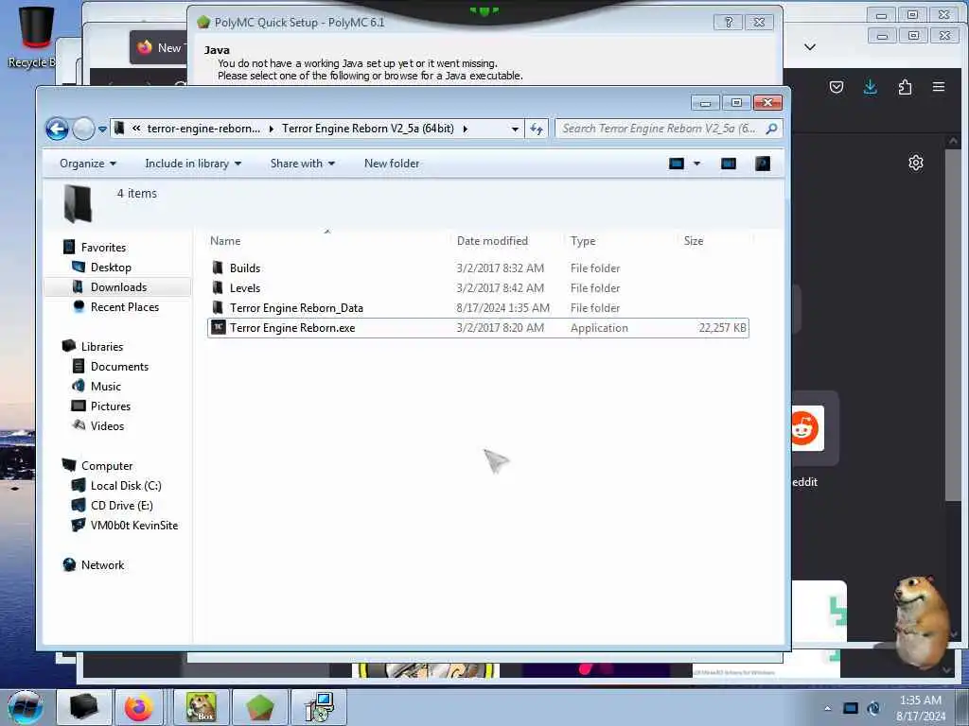The image size is (969, 726).
Task: Select the Terror Engine Reborn.exe application icon
Action: 219,328
